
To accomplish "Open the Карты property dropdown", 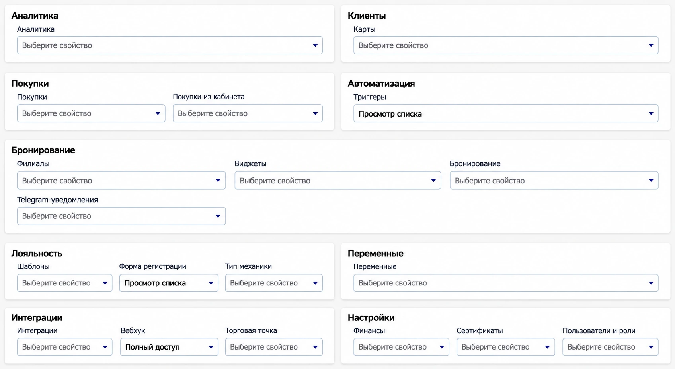I will 506,45.
